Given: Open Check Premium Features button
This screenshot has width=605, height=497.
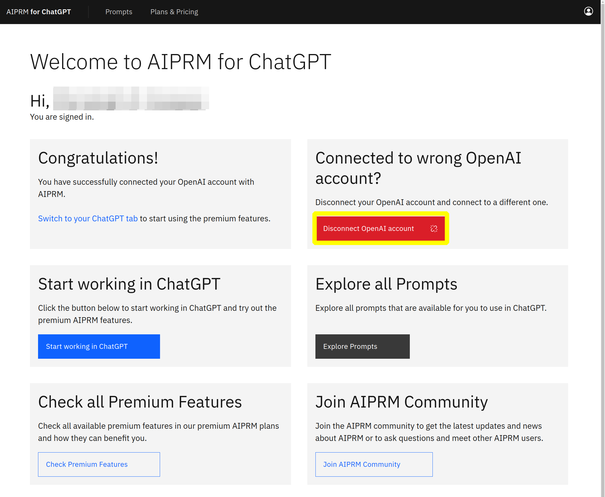Looking at the screenshot, I should (x=99, y=464).
